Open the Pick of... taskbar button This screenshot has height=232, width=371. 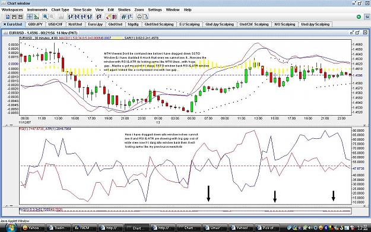[268, 228]
